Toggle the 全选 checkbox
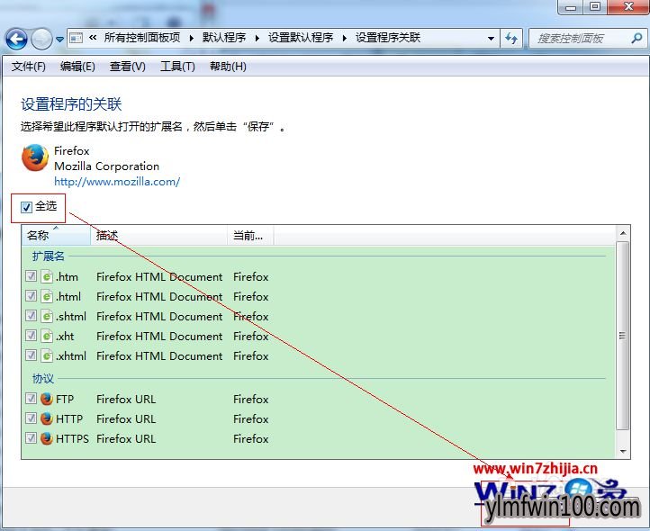The height and width of the screenshot is (531, 650). coord(26,207)
